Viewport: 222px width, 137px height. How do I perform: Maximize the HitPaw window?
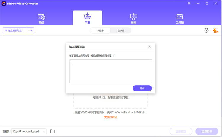coord(207,3)
